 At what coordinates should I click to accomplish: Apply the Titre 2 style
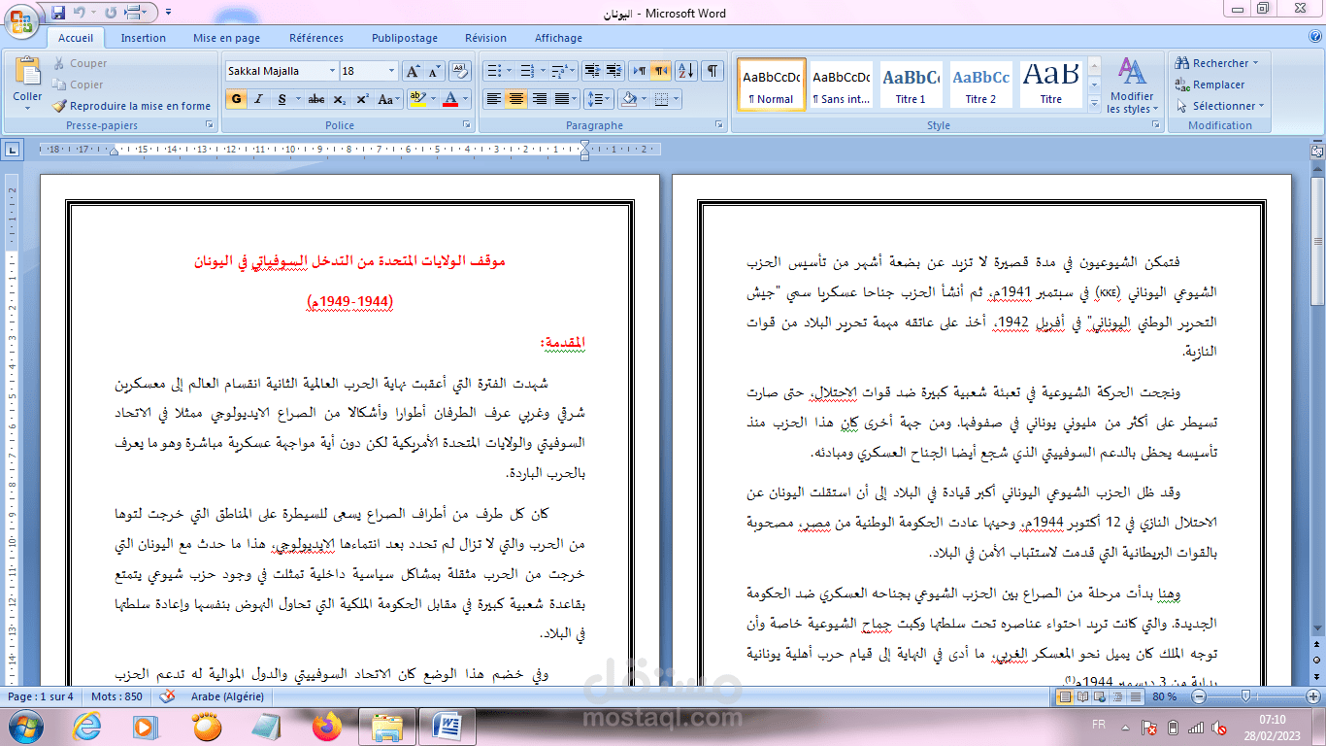(x=980, y=85)
